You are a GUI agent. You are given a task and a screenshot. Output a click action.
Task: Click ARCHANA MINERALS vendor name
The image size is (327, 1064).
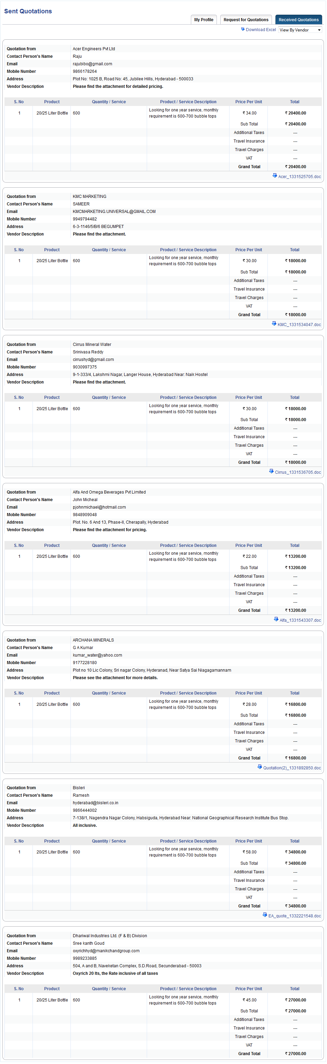93,640
